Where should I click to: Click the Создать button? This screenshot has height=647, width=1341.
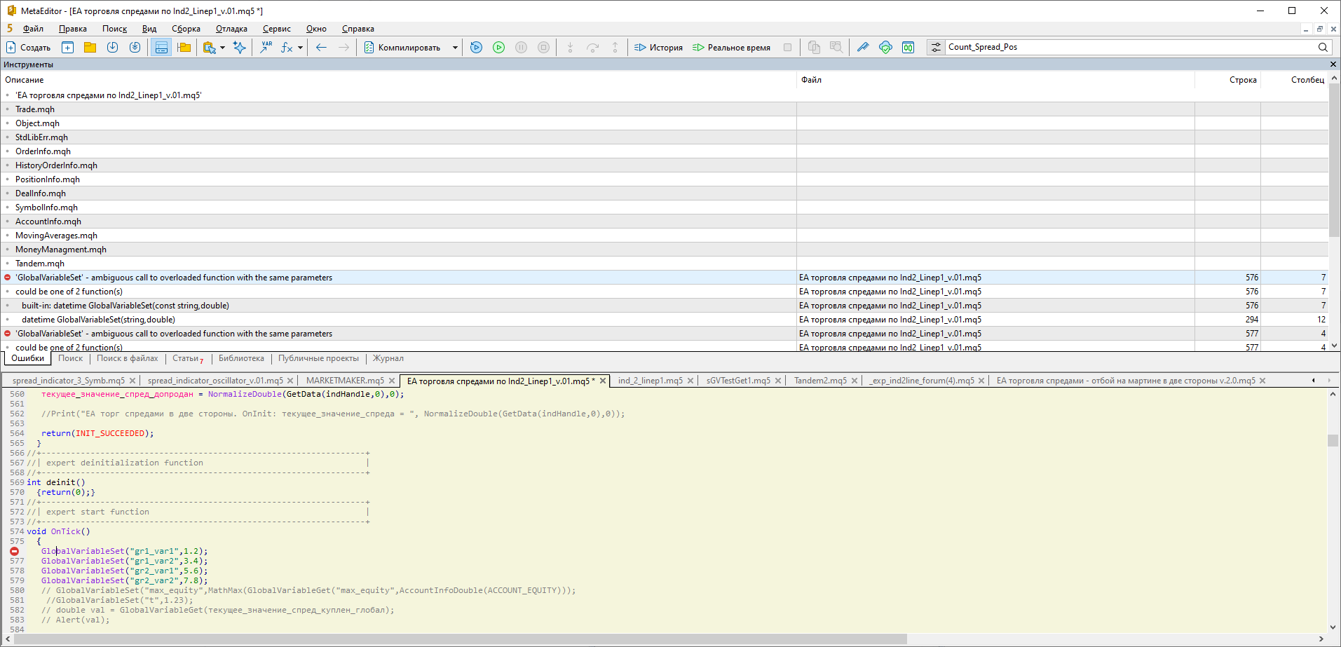click(29, 48)
